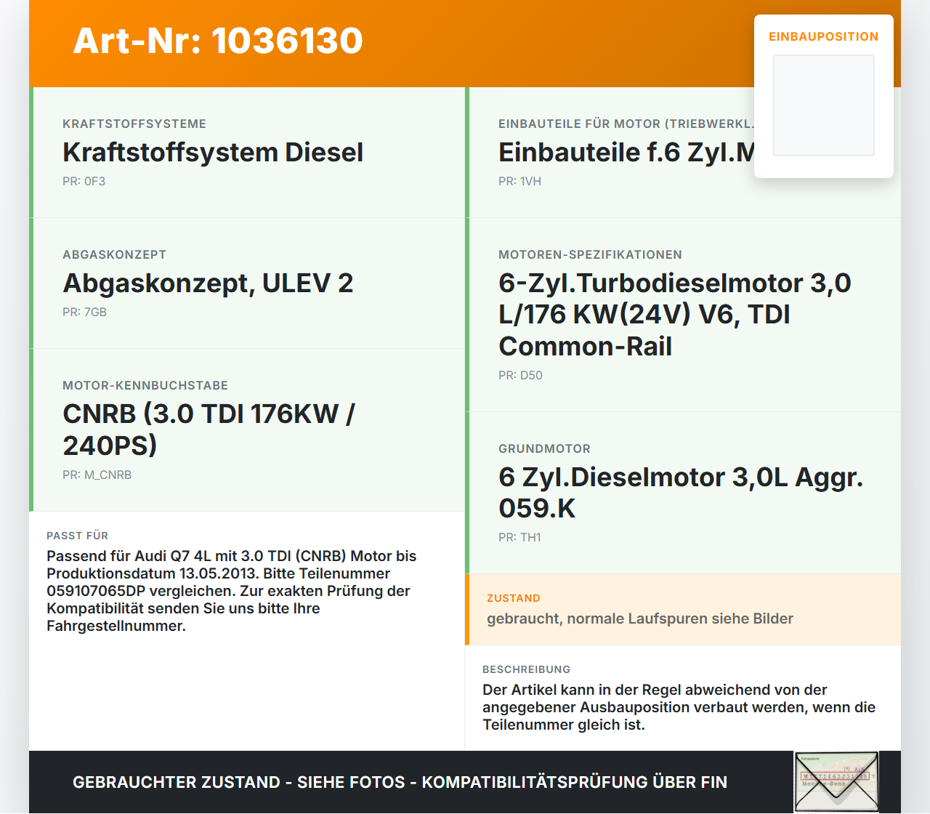Click the ZUSTAND label
The width and height of the screenshot is (930, 814).
coord(514,598)
